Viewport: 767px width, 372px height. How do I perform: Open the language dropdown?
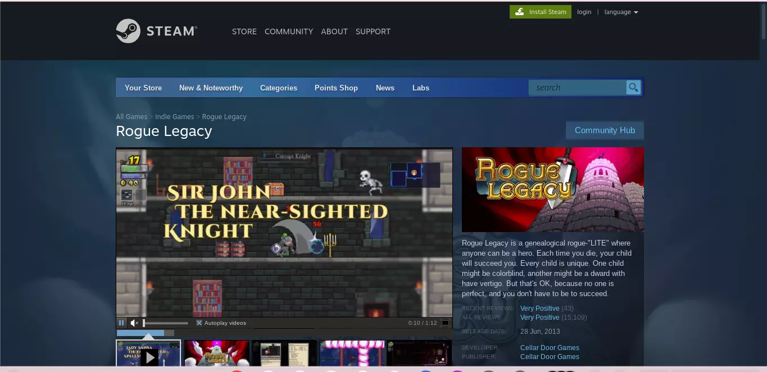click(621, 12)
